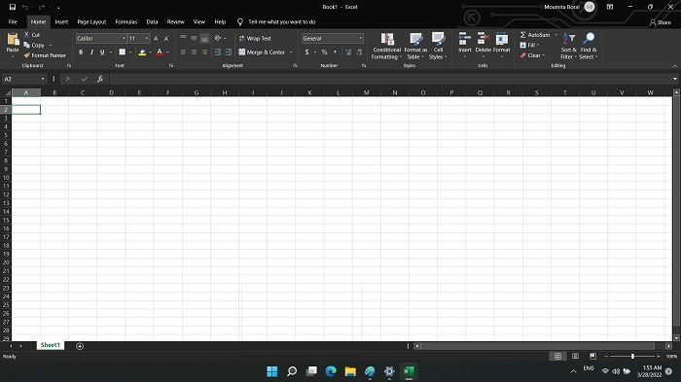Open Conditional Formatting
Image resolution: width=681 pixels, height=382 pixels.
pos(386,46)
